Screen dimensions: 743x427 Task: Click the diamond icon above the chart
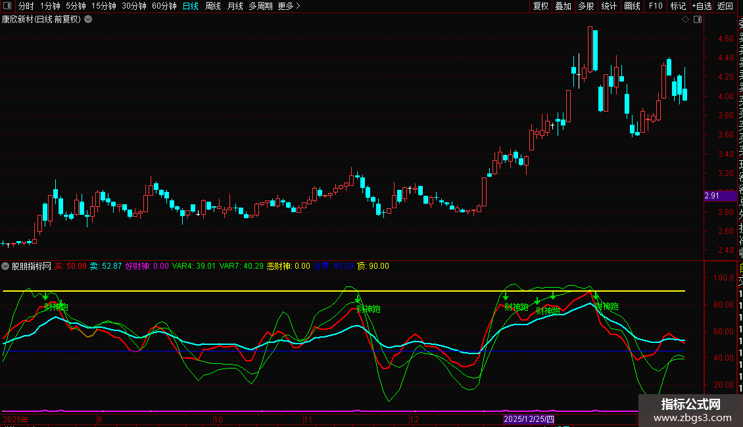pyautogui.click(x=685, y=20)
